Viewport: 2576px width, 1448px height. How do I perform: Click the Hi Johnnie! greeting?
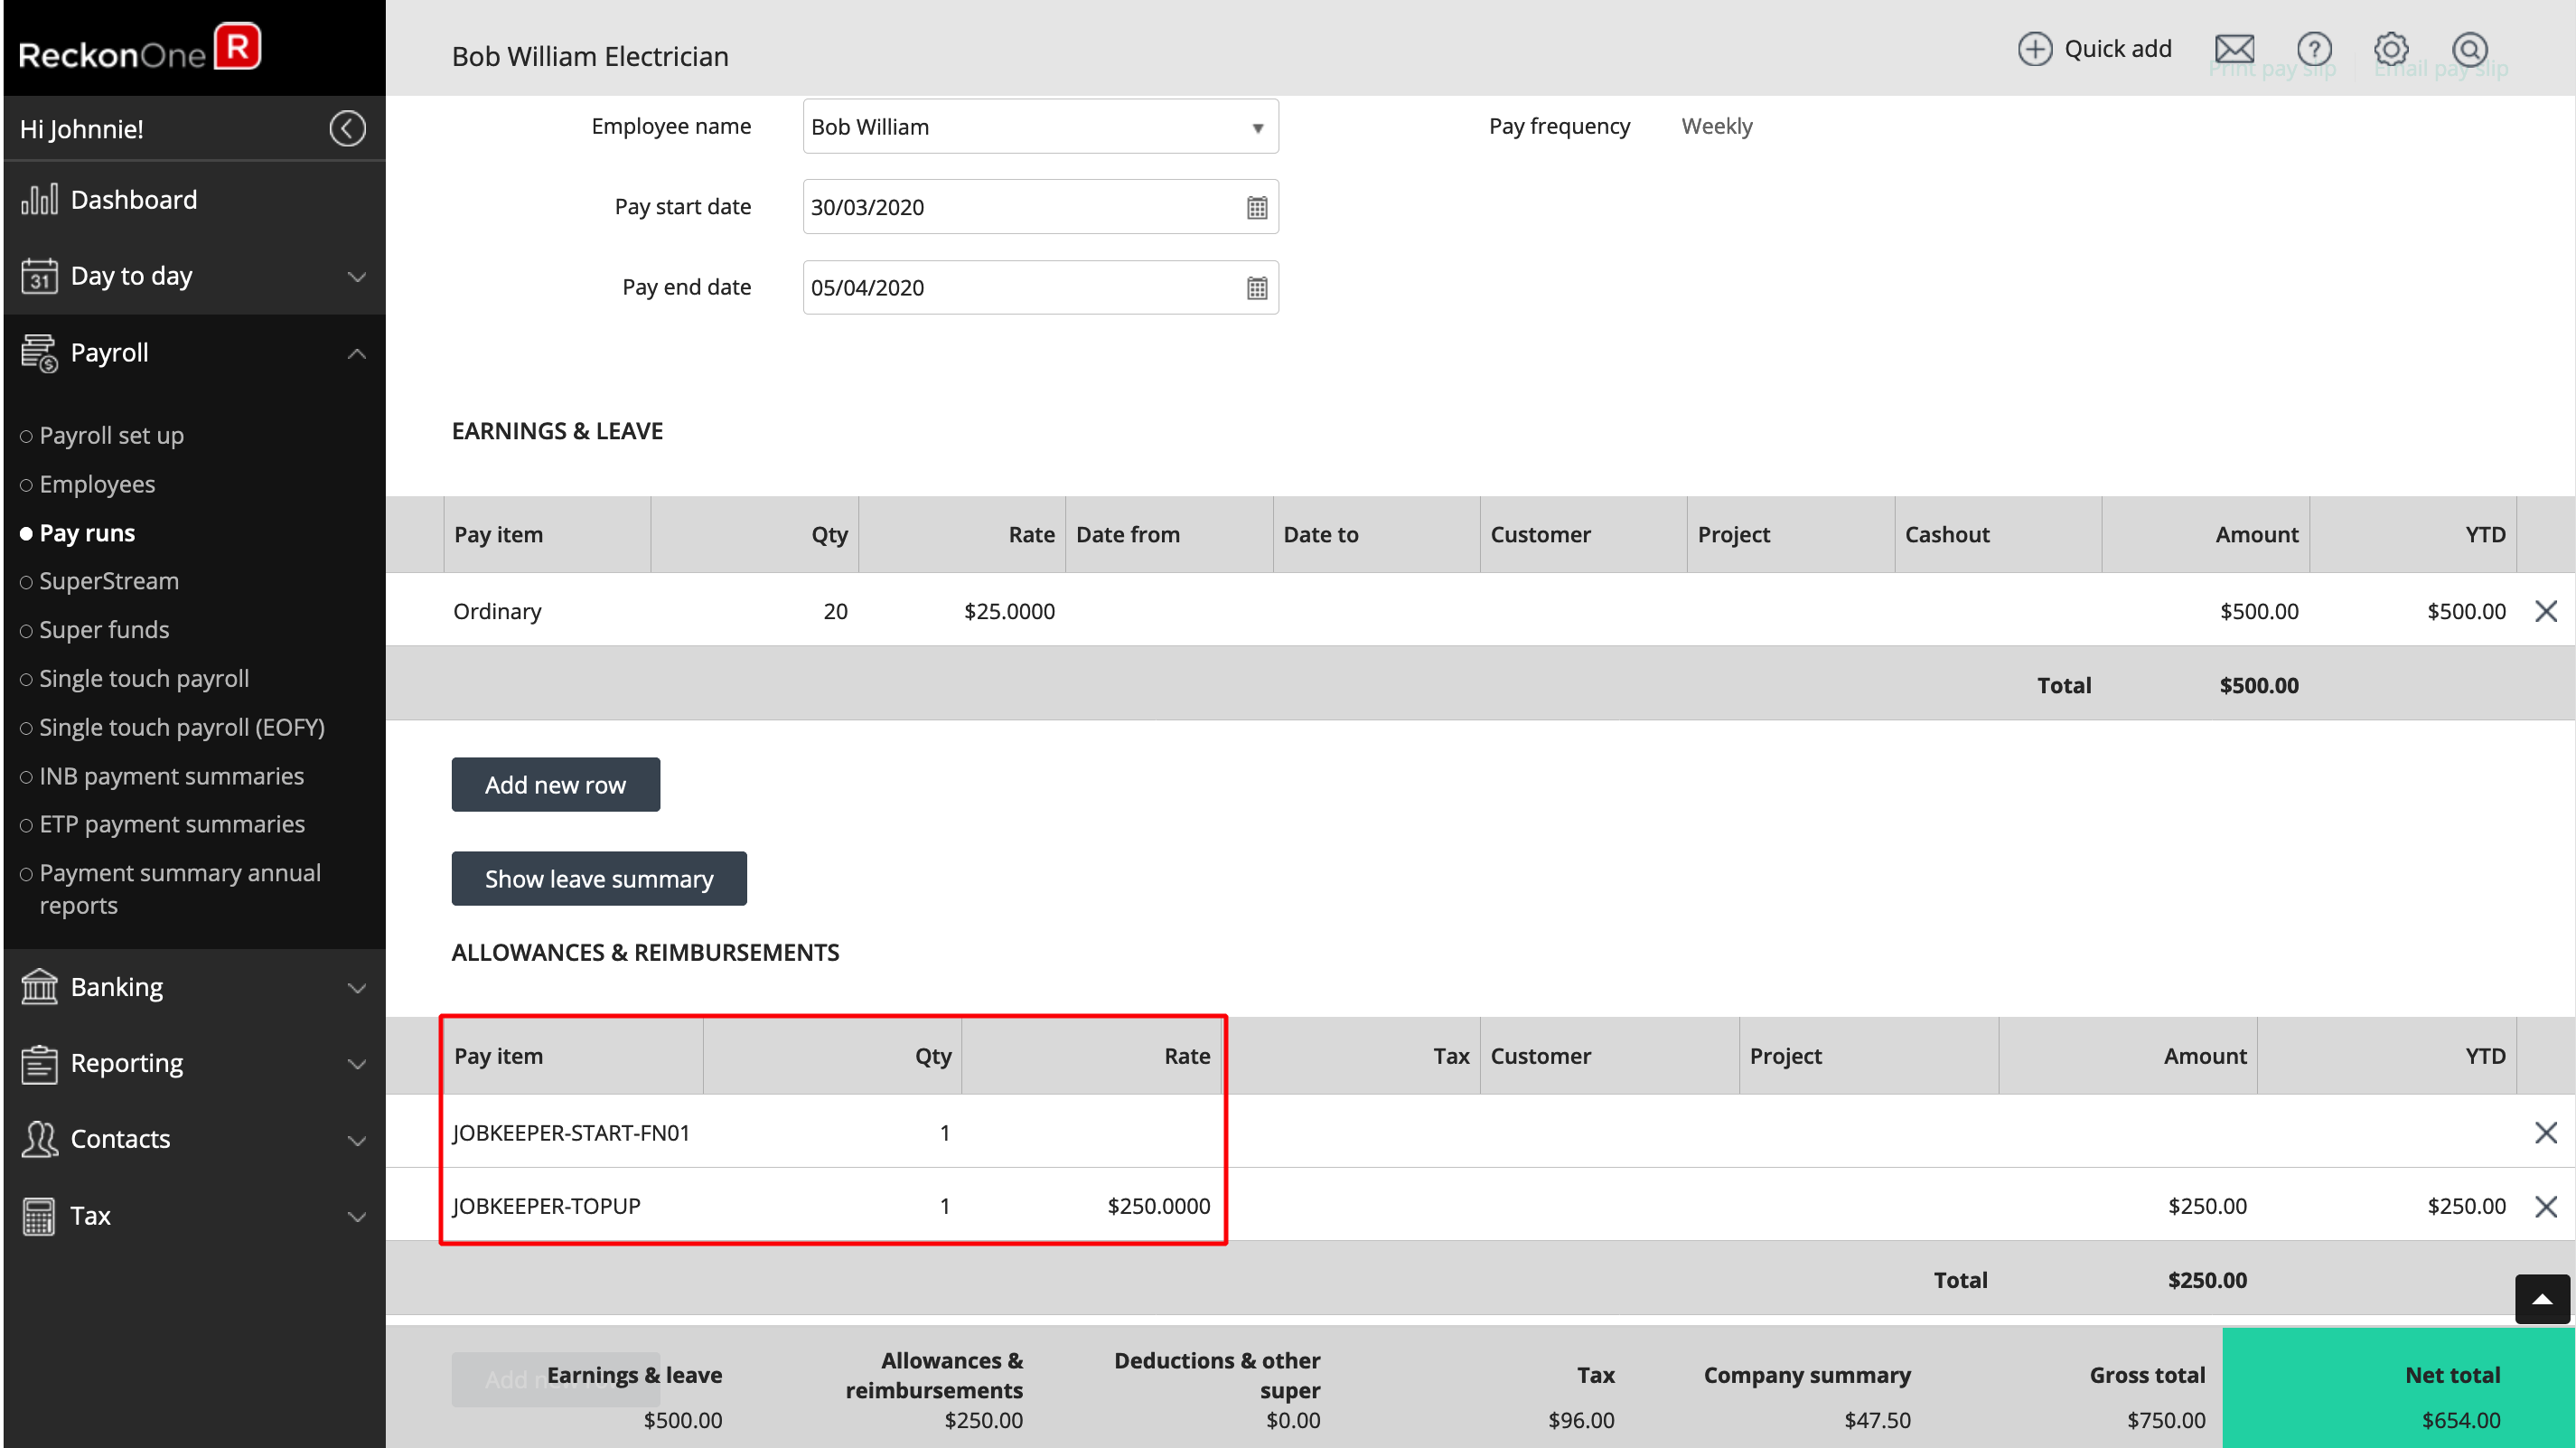(x=81, y=129)
